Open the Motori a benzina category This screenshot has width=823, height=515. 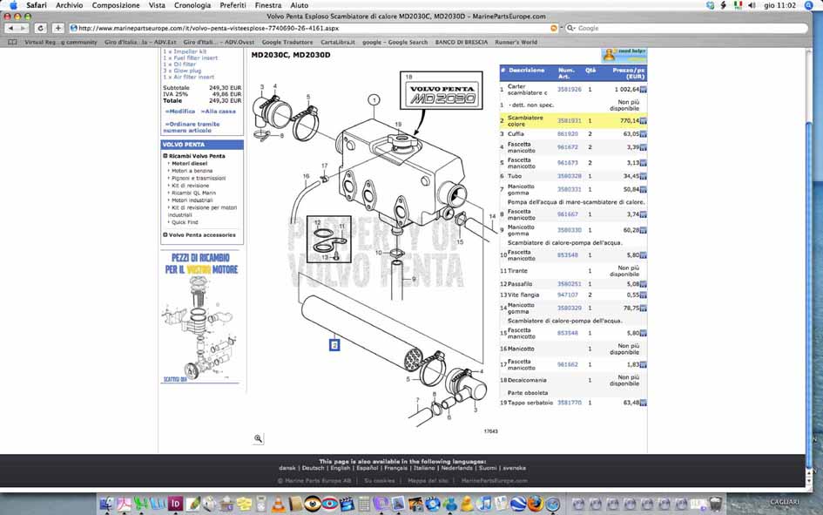point(192,171)
